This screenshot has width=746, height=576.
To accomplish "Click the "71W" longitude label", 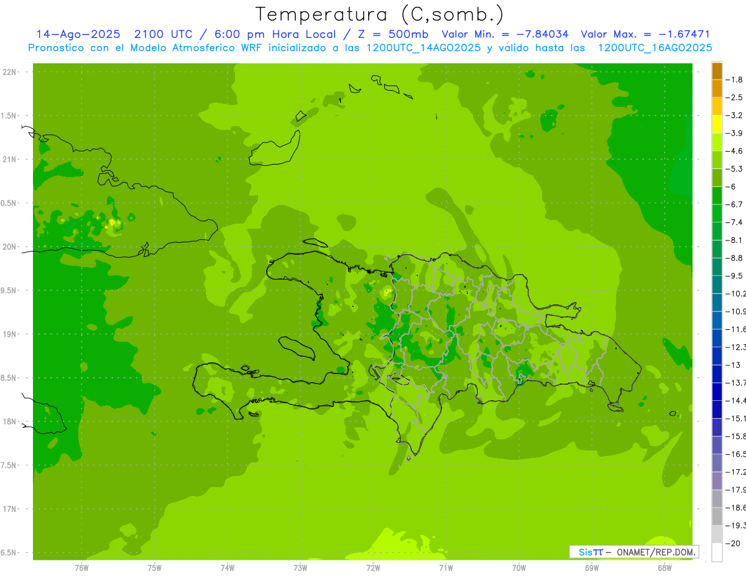I will click(446, 567).
